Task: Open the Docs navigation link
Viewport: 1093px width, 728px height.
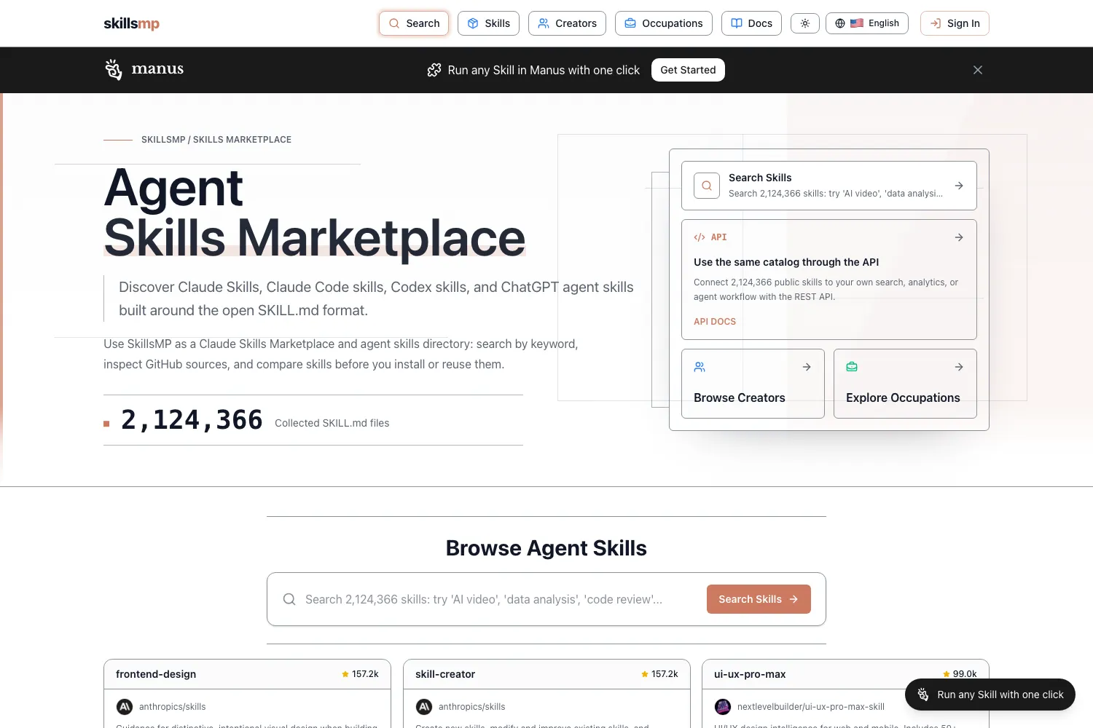Action: (x=751, y=23)
